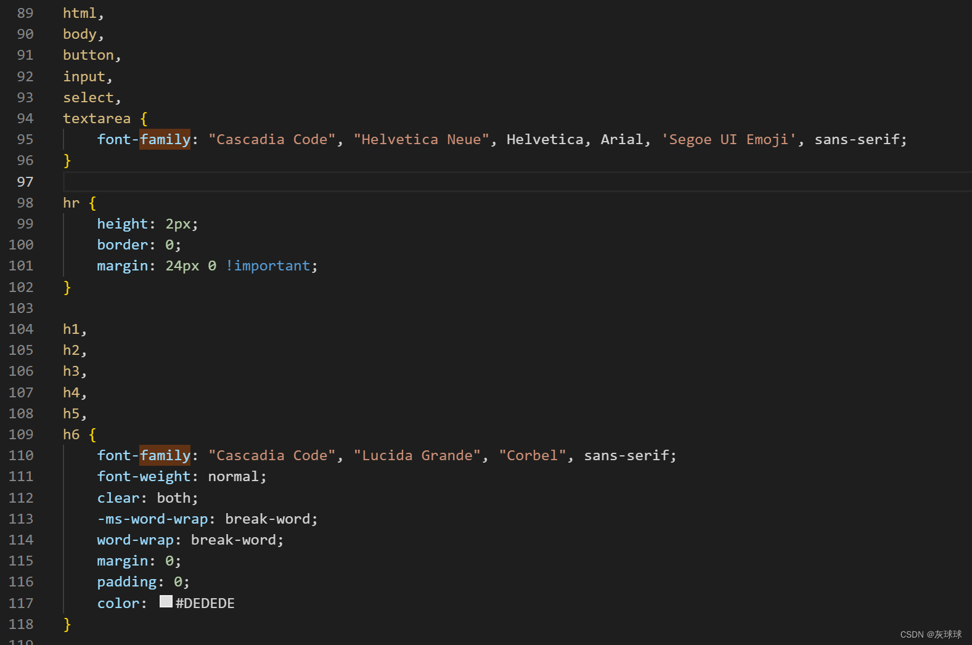Click the 'body,' selector text
The width and height of the screenshot is (972, 645).
(x=83, y=34)
